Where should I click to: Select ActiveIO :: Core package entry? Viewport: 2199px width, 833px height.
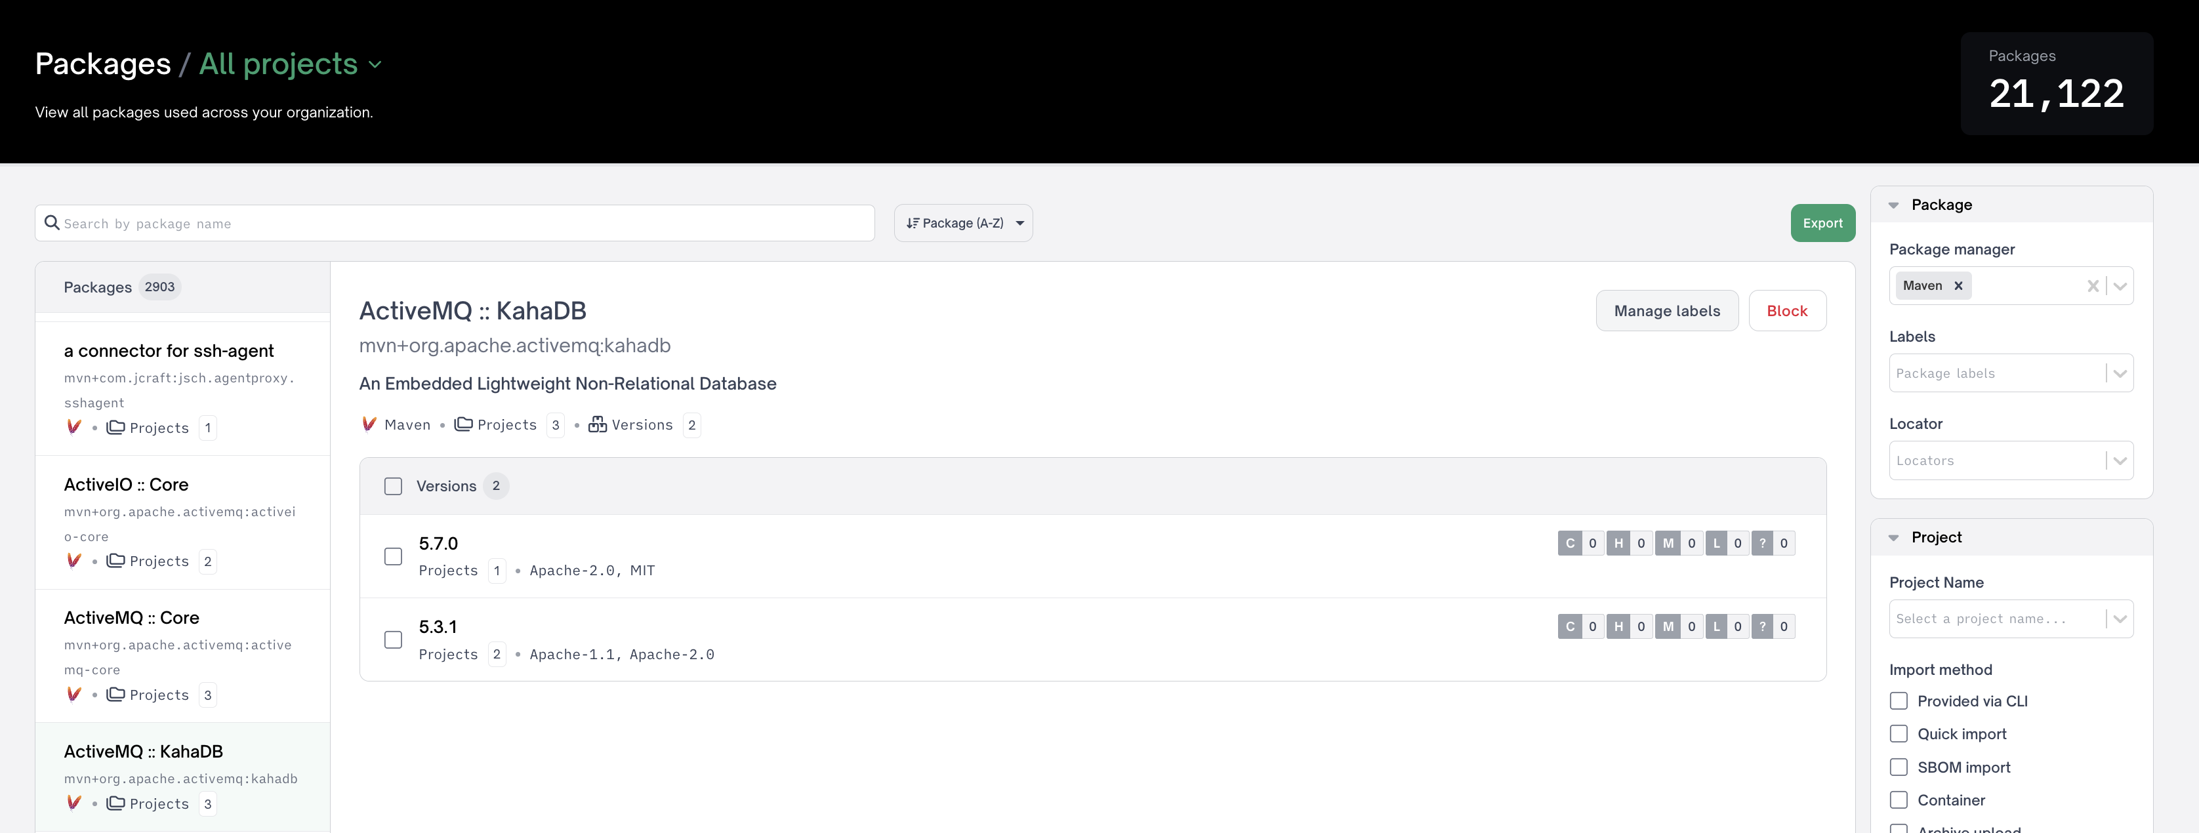click(127, 485)
